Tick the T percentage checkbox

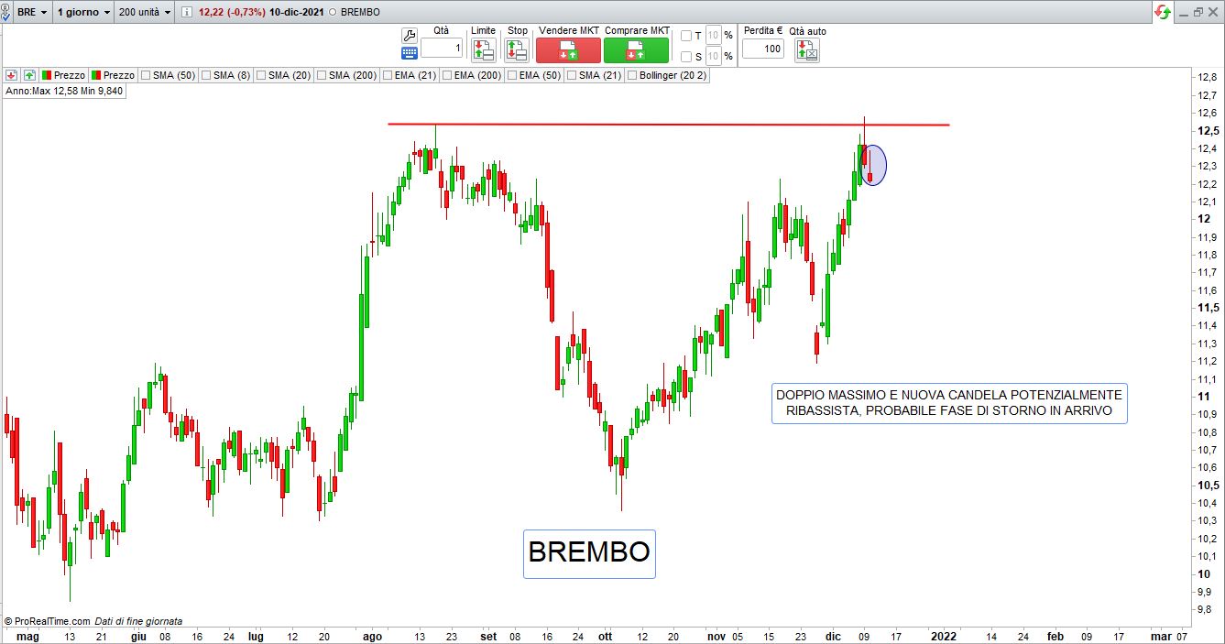(686, 36)
